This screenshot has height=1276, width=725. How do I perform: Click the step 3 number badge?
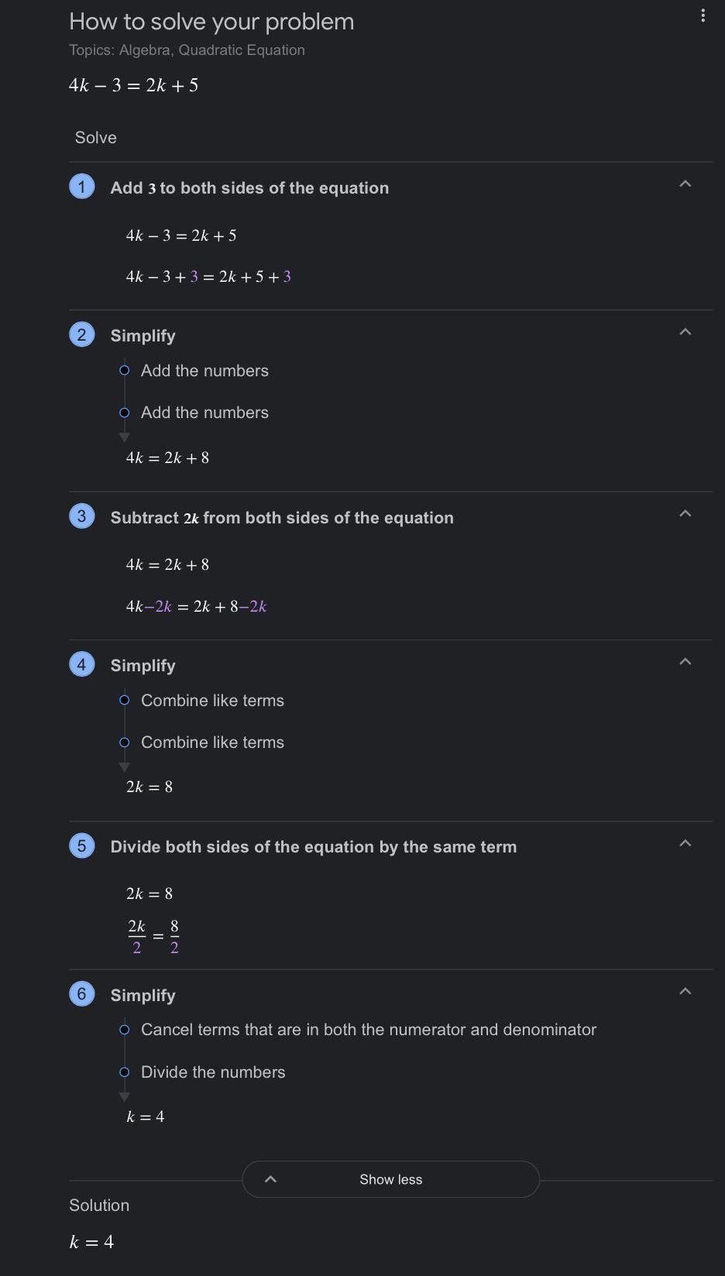pos(82,516)
